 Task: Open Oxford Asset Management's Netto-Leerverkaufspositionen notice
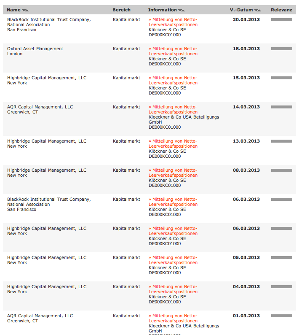coord(173,51)
